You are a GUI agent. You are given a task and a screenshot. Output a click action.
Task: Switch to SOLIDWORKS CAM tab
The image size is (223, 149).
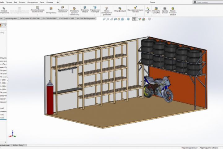pyautogui.click(x=67, y=19)
